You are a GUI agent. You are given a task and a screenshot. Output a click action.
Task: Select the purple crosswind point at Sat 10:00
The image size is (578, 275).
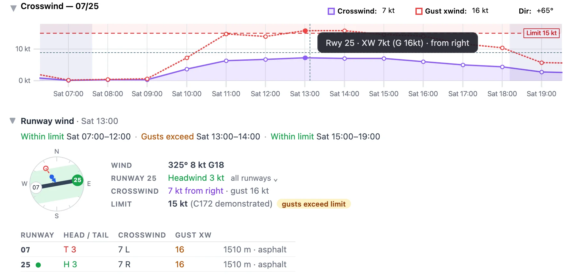pos(187,69)
